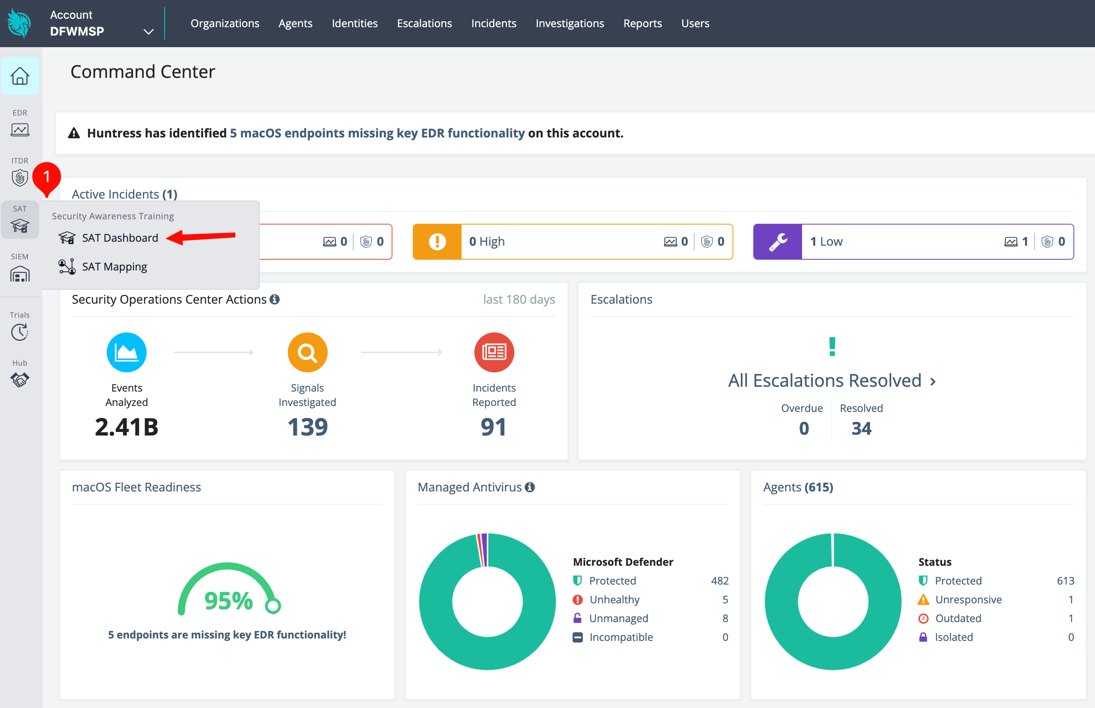This screenshot has width=1095, height=708.
Task: Open the ITDR shield icon
Action: coord(20,177)
